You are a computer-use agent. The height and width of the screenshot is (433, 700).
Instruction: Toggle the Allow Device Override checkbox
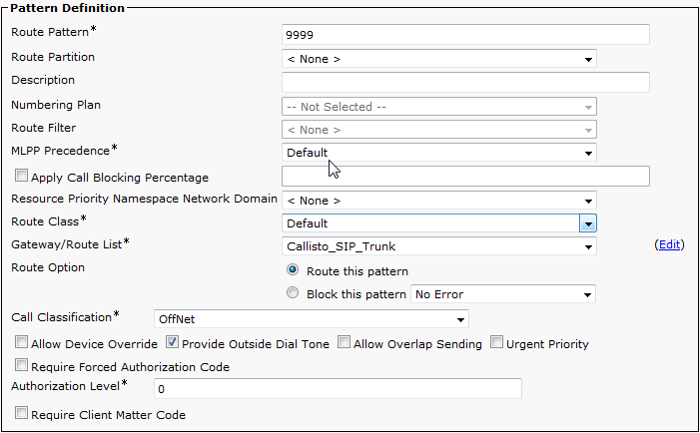point(21,342)
